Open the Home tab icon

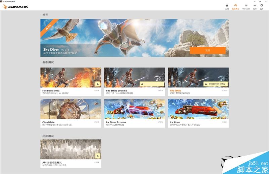click(227, 5)
